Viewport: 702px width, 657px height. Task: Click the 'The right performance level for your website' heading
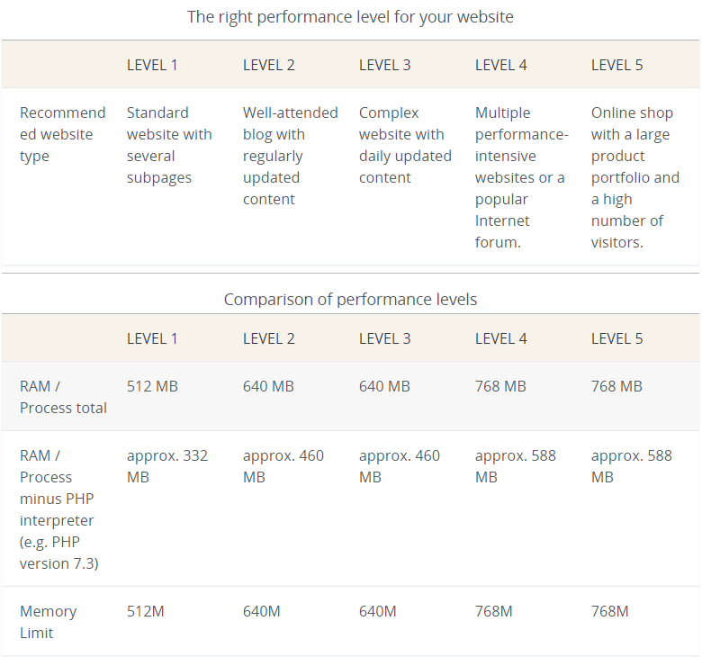pyautogui.click(x=350, y=17)
